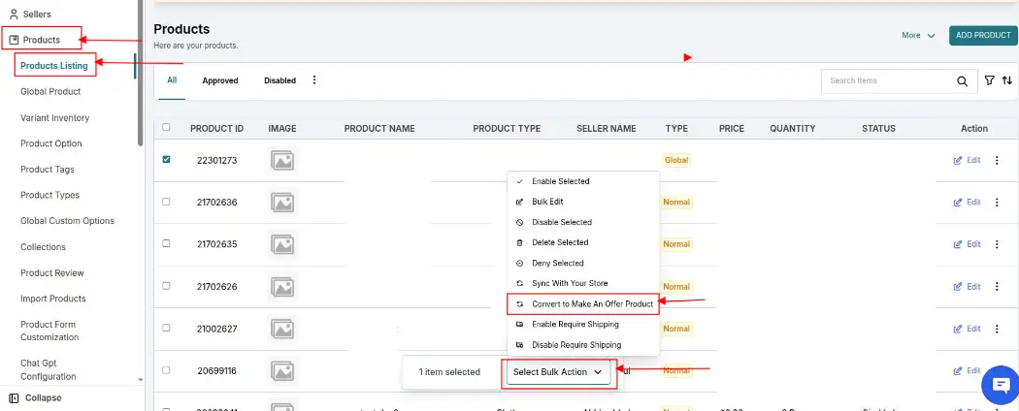Viewport: 1019px width, 411px height.
Task: Open kebab menu for product 21702626
Action: 997,286
